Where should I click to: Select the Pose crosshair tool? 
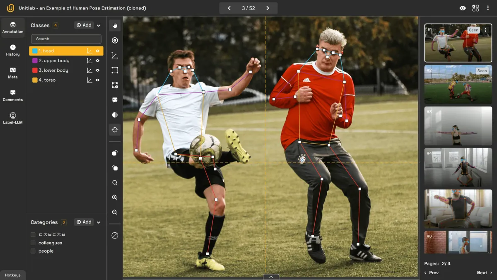click(115, 129)
